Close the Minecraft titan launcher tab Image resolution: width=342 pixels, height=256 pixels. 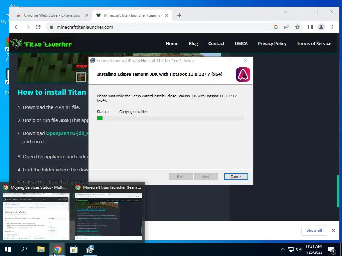tap(166, 15)
